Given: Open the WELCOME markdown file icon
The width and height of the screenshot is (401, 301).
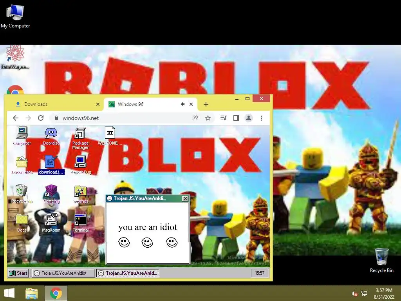Looking at the screenshot, I should pyautogui.click(x=110, y=136).
